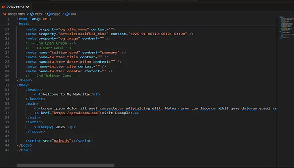This screenshot has width=294, height=168.
Task: Click line number 31 in the gutter
Action: [7, 85]
